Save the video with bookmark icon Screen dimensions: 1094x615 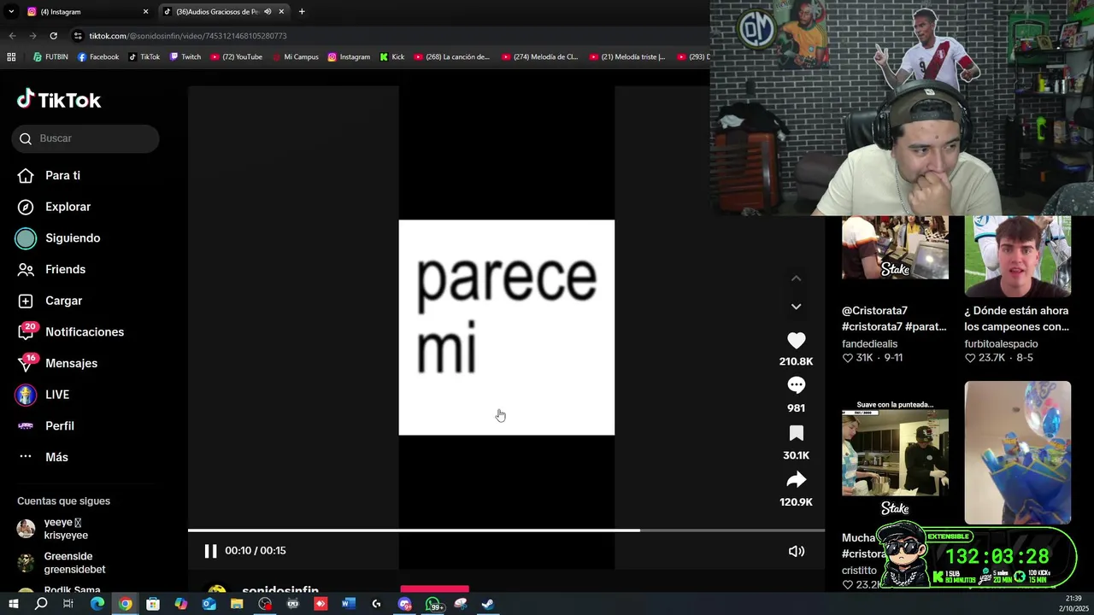pos(796,433)
